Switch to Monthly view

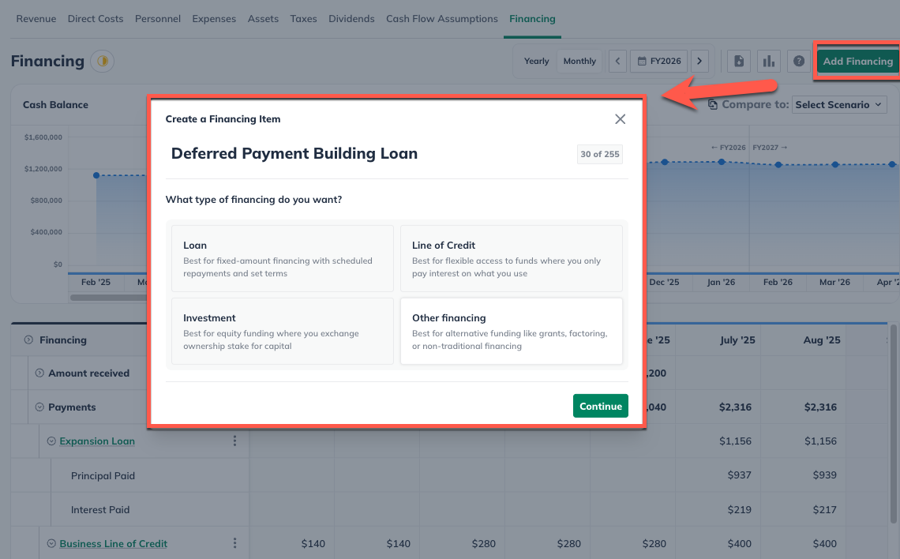click(579, 61)
